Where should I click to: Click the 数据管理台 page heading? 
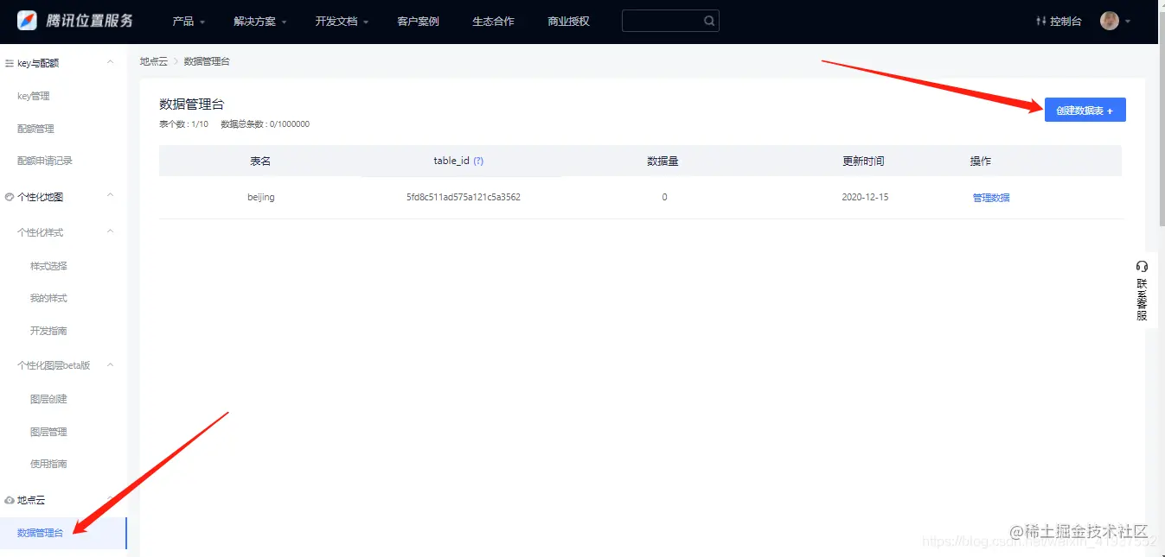coord(192,104)
